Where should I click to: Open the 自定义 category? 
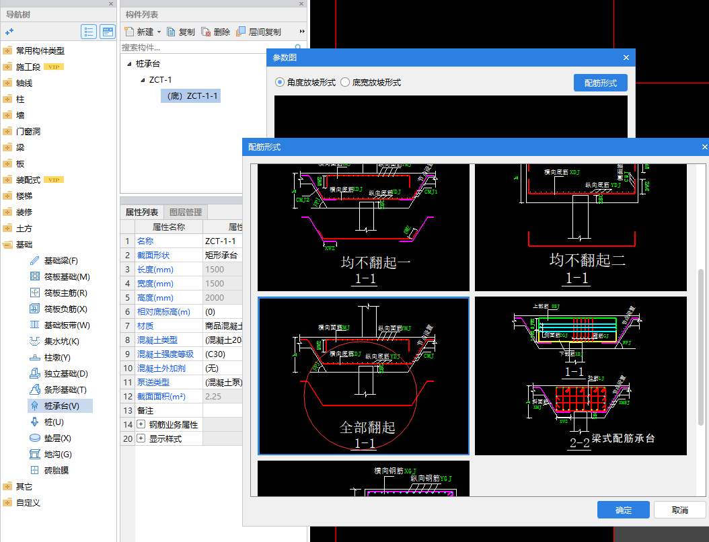28,503
